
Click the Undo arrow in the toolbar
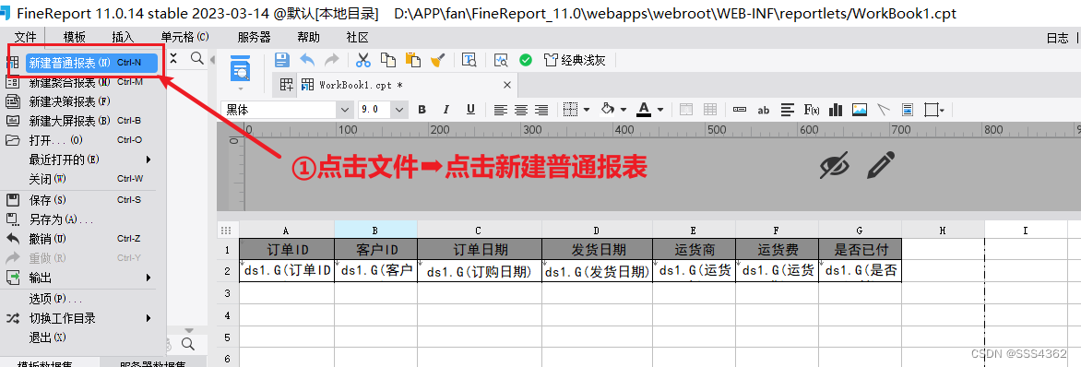307,60
